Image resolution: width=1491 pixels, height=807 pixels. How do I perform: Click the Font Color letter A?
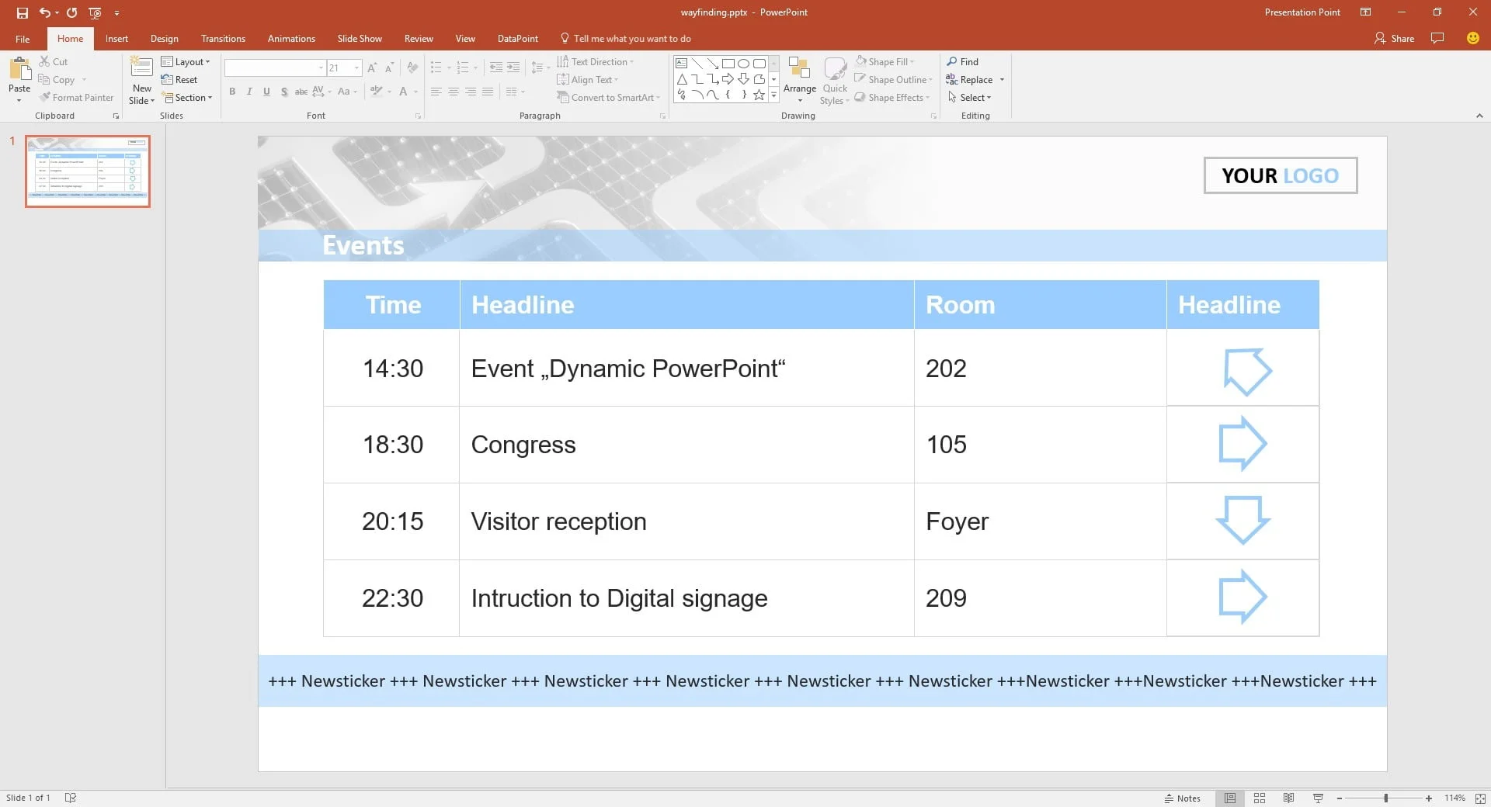point(403,92)
